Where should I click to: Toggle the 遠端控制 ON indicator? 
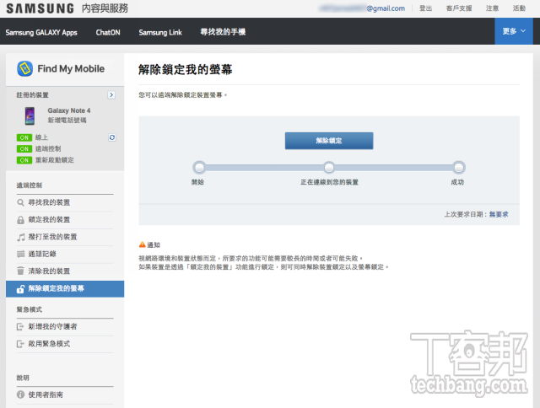(x=24, y=149)
